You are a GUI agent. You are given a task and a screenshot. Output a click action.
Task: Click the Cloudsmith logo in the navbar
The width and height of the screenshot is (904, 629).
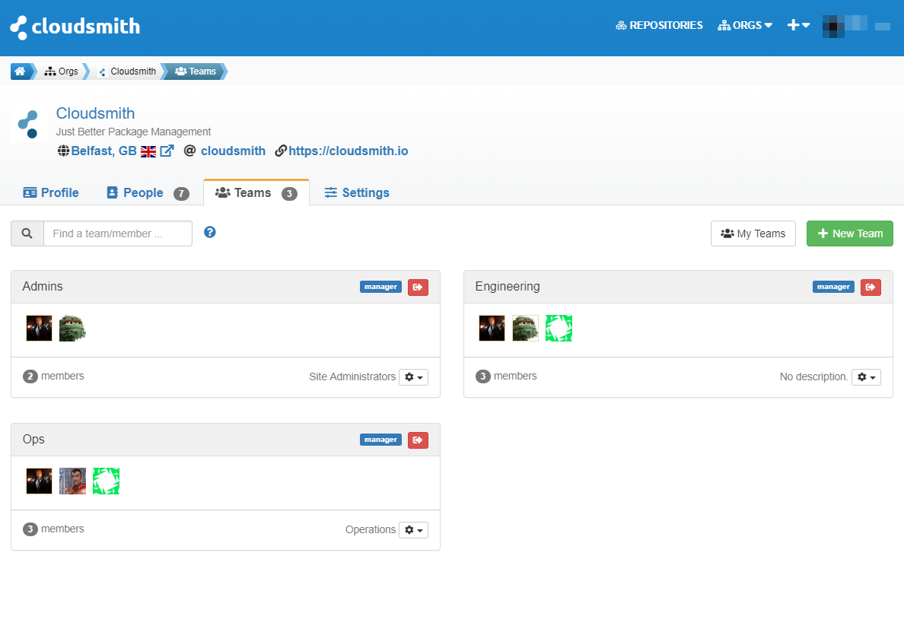pyautogui.click(x=74, y=27)
